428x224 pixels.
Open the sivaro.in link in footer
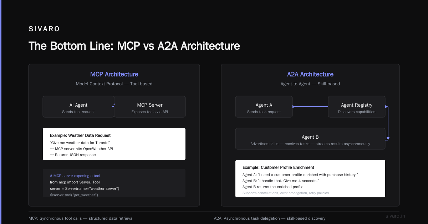coord(396,216)
